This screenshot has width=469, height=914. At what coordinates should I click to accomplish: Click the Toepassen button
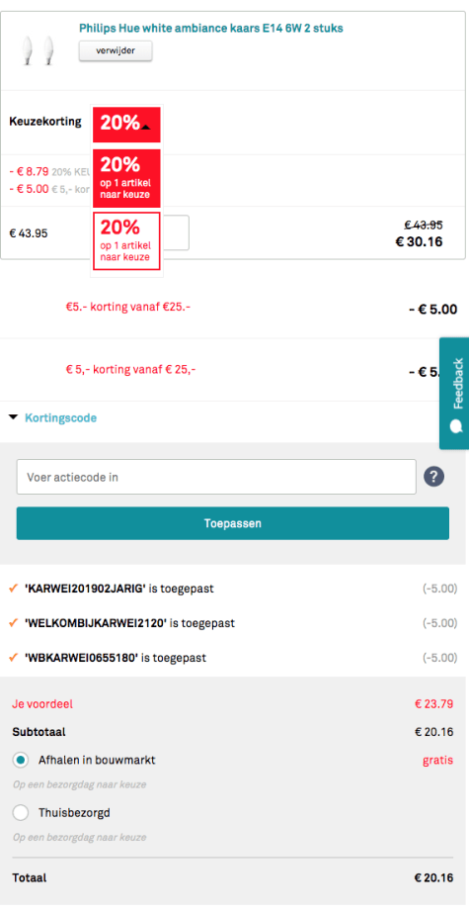click(233, 523)
